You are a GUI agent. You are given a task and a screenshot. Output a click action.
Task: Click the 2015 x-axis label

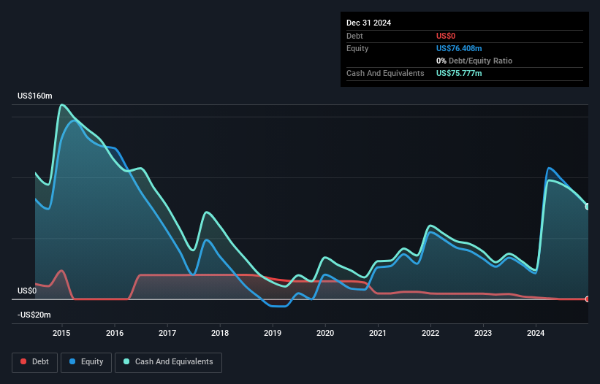point(61,333)
